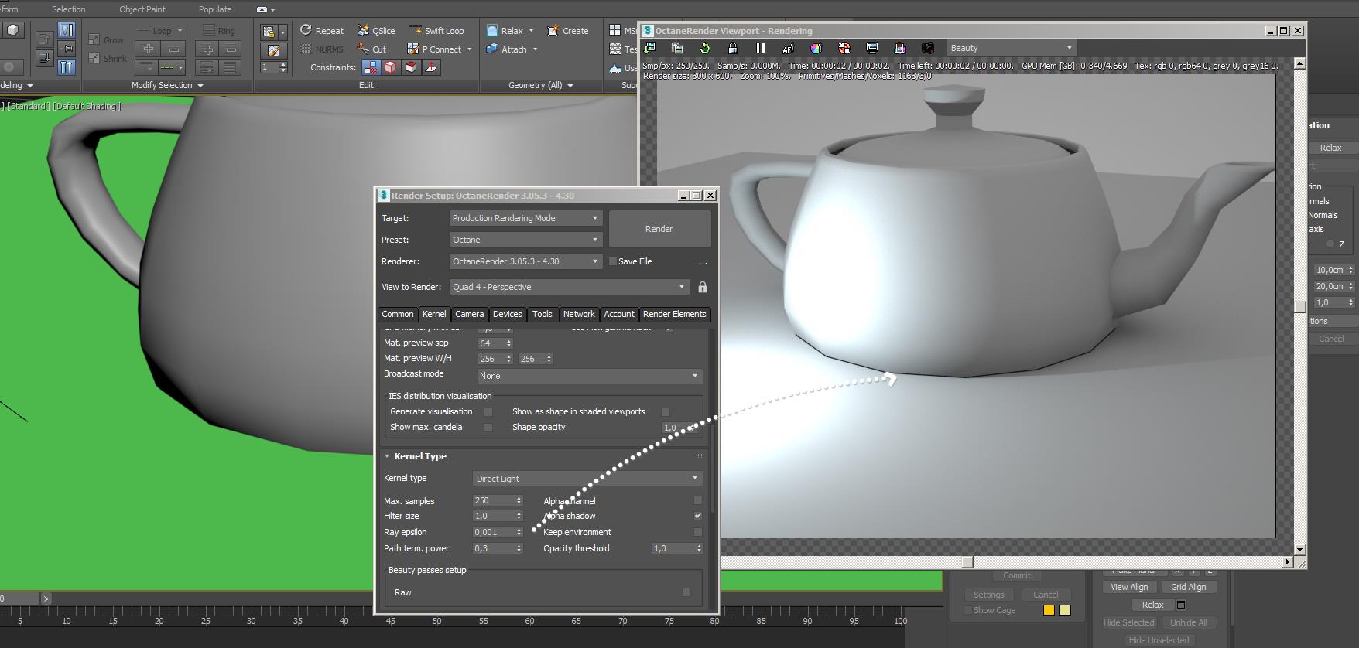The height and width of the screenshot is (648, 1359).
Task: Open the Renderer dropdown in Render Setup
Action: click(x=525, y=261)
